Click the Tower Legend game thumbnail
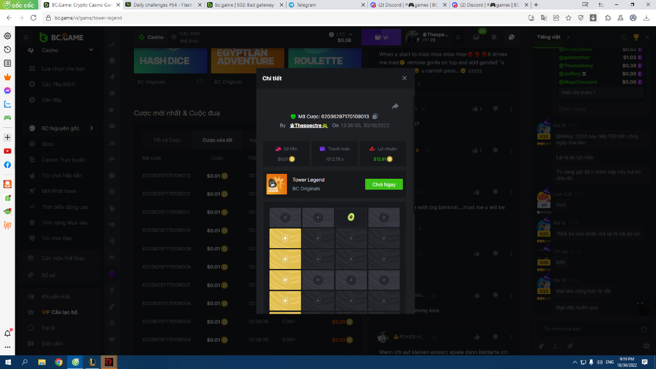The height and width of the screenshot is (369, 656). [277, 184]
